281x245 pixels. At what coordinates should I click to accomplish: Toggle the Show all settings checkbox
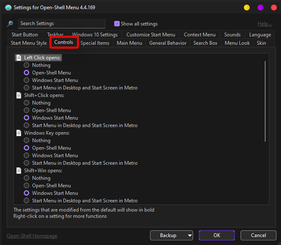click(x=117, y=24)
